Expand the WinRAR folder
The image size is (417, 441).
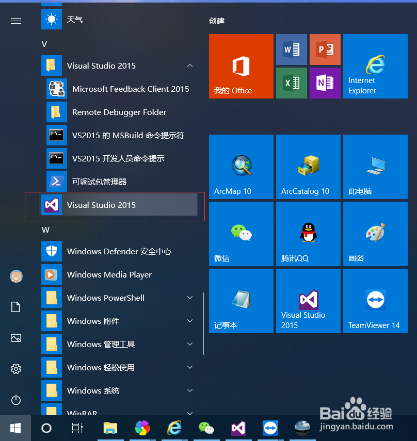(190, 413)
